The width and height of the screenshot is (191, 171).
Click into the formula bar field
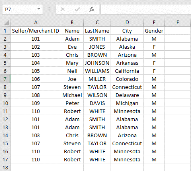146,9
